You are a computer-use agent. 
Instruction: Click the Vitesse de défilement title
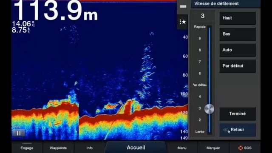[x=216, y=3]
